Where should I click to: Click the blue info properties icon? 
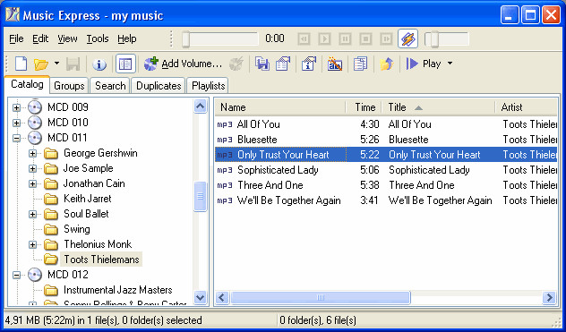pyautogui.click(x=99, y=64)
